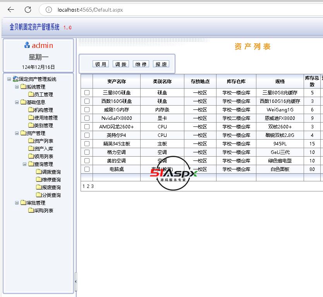Click the folder icon beside 采购列表
Image resolution: width=323 pixels, height=297 pixels.
pyautogui.click(x=31, y=210)
